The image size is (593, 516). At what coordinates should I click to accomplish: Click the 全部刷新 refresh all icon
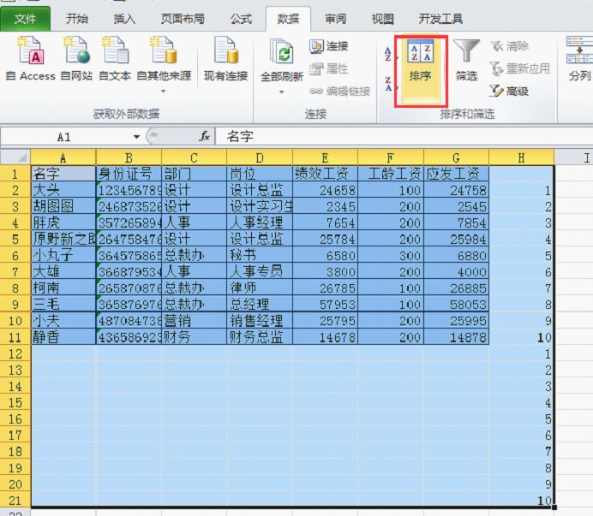[x=281, y=52]
